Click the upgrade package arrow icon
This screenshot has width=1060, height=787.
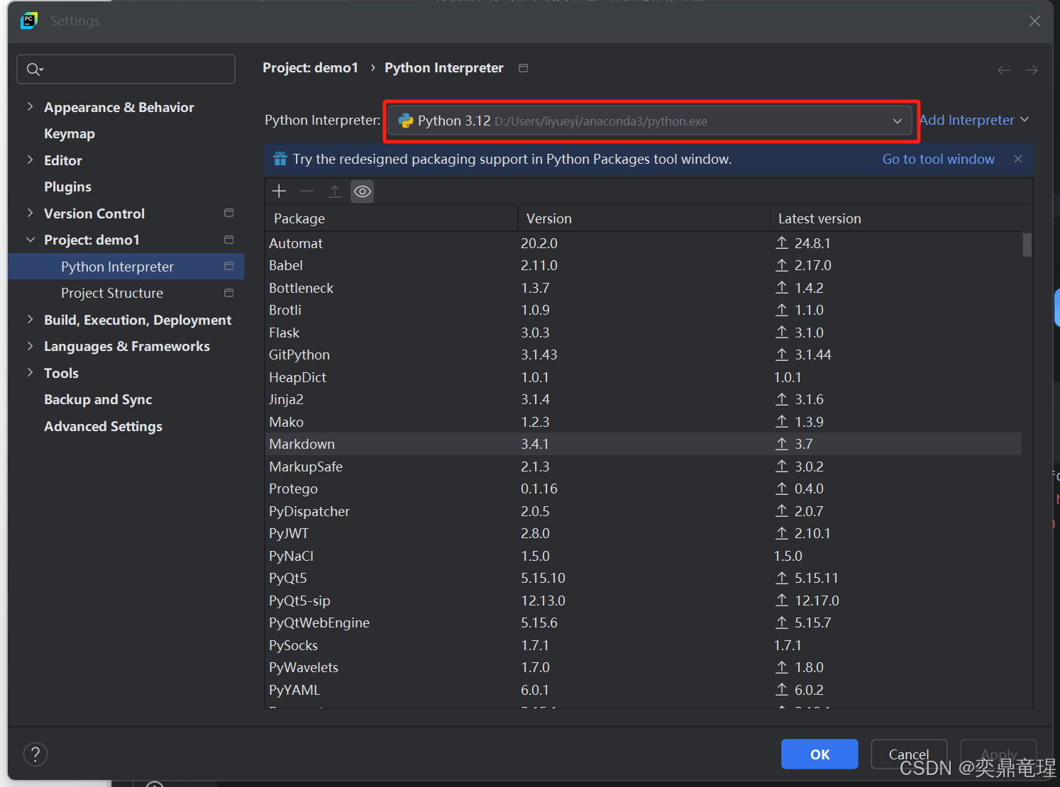335,191
